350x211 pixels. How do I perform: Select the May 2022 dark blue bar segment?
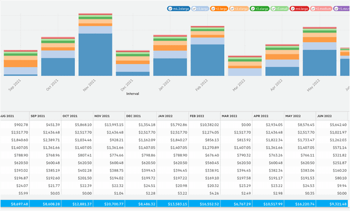click(320, 63)
